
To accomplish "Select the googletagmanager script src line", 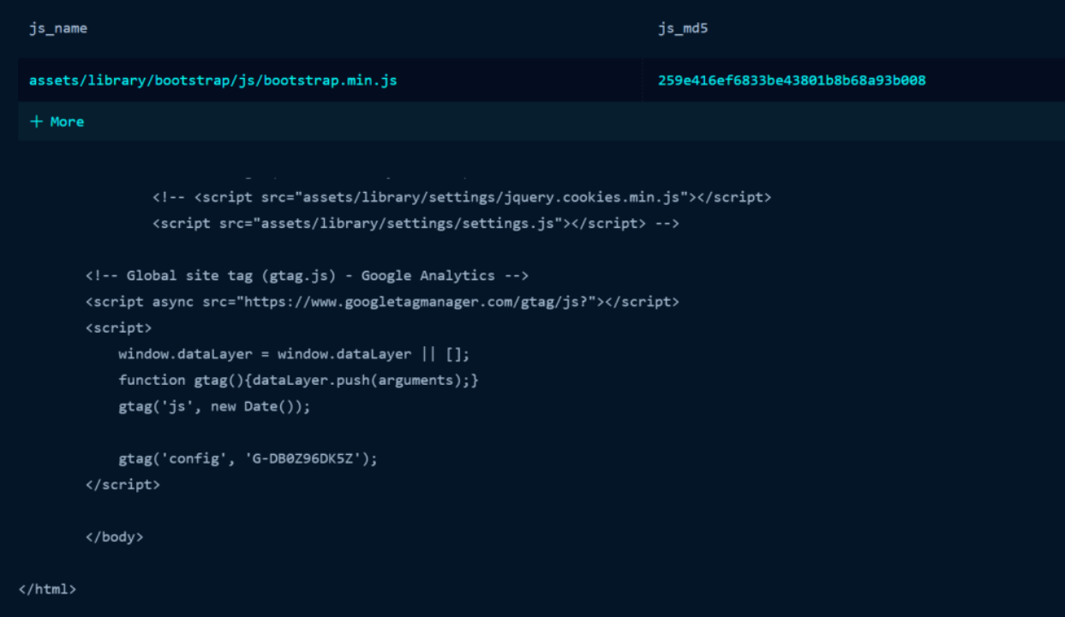I will (x=382, y=302).
